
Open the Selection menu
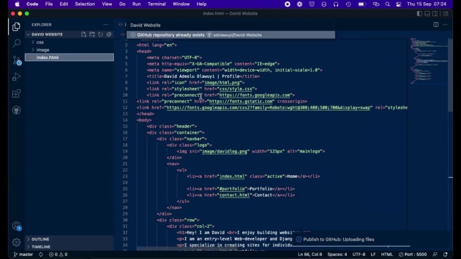coord(85,4)
